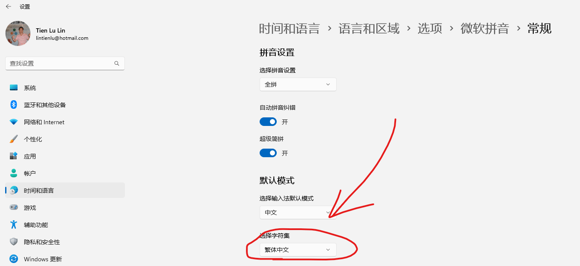Image resolution: width=580 pixels, height=266 pixels.
Task: Click the back arrow icon
Action: (x=9, y=6)
